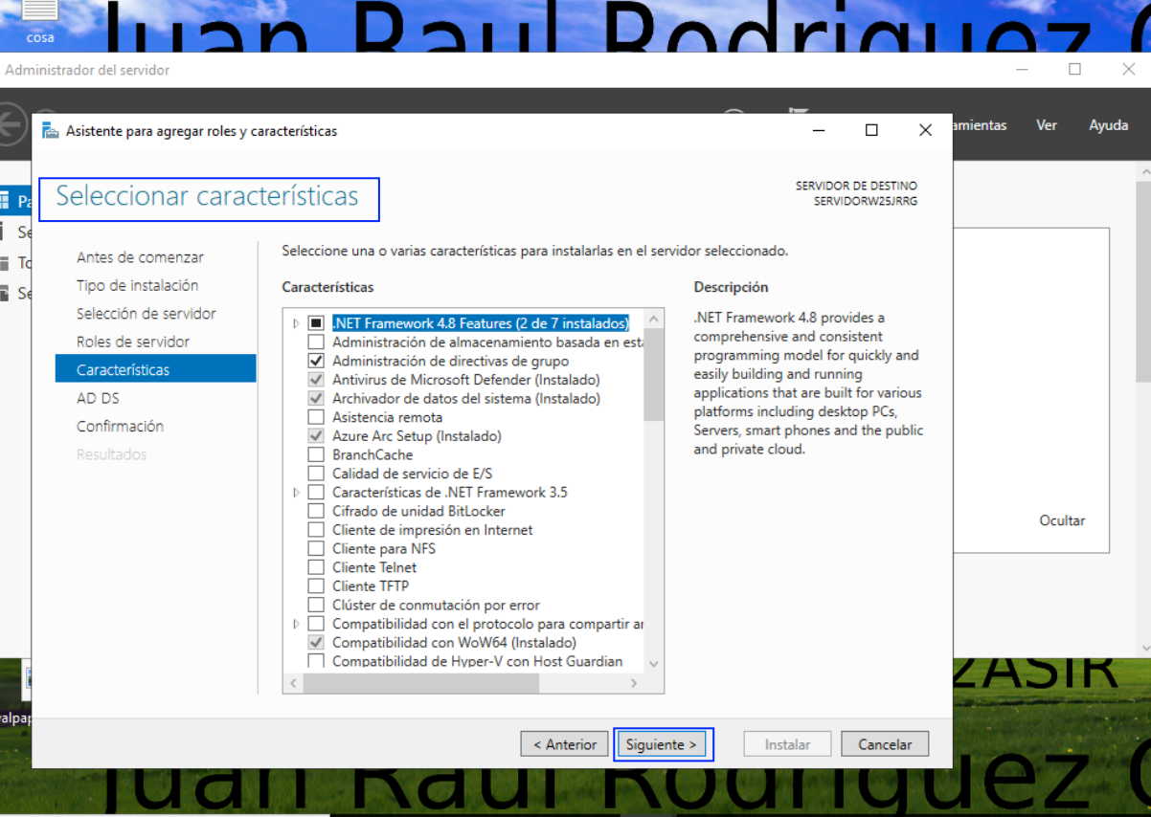Check Administración de almacenamiento basada en estándares
The height and width of the screenshot is (817, 1151).
(x=316, y=342)
